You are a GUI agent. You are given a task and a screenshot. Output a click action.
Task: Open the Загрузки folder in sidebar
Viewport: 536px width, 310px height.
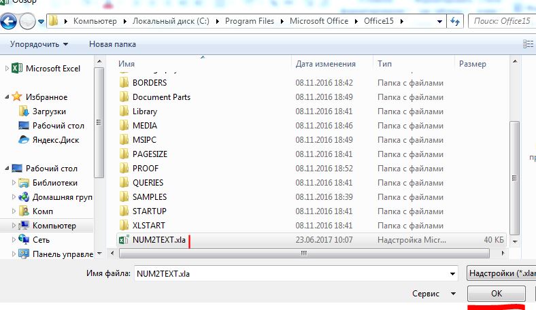pyautogui.click(x=49, y=111)
